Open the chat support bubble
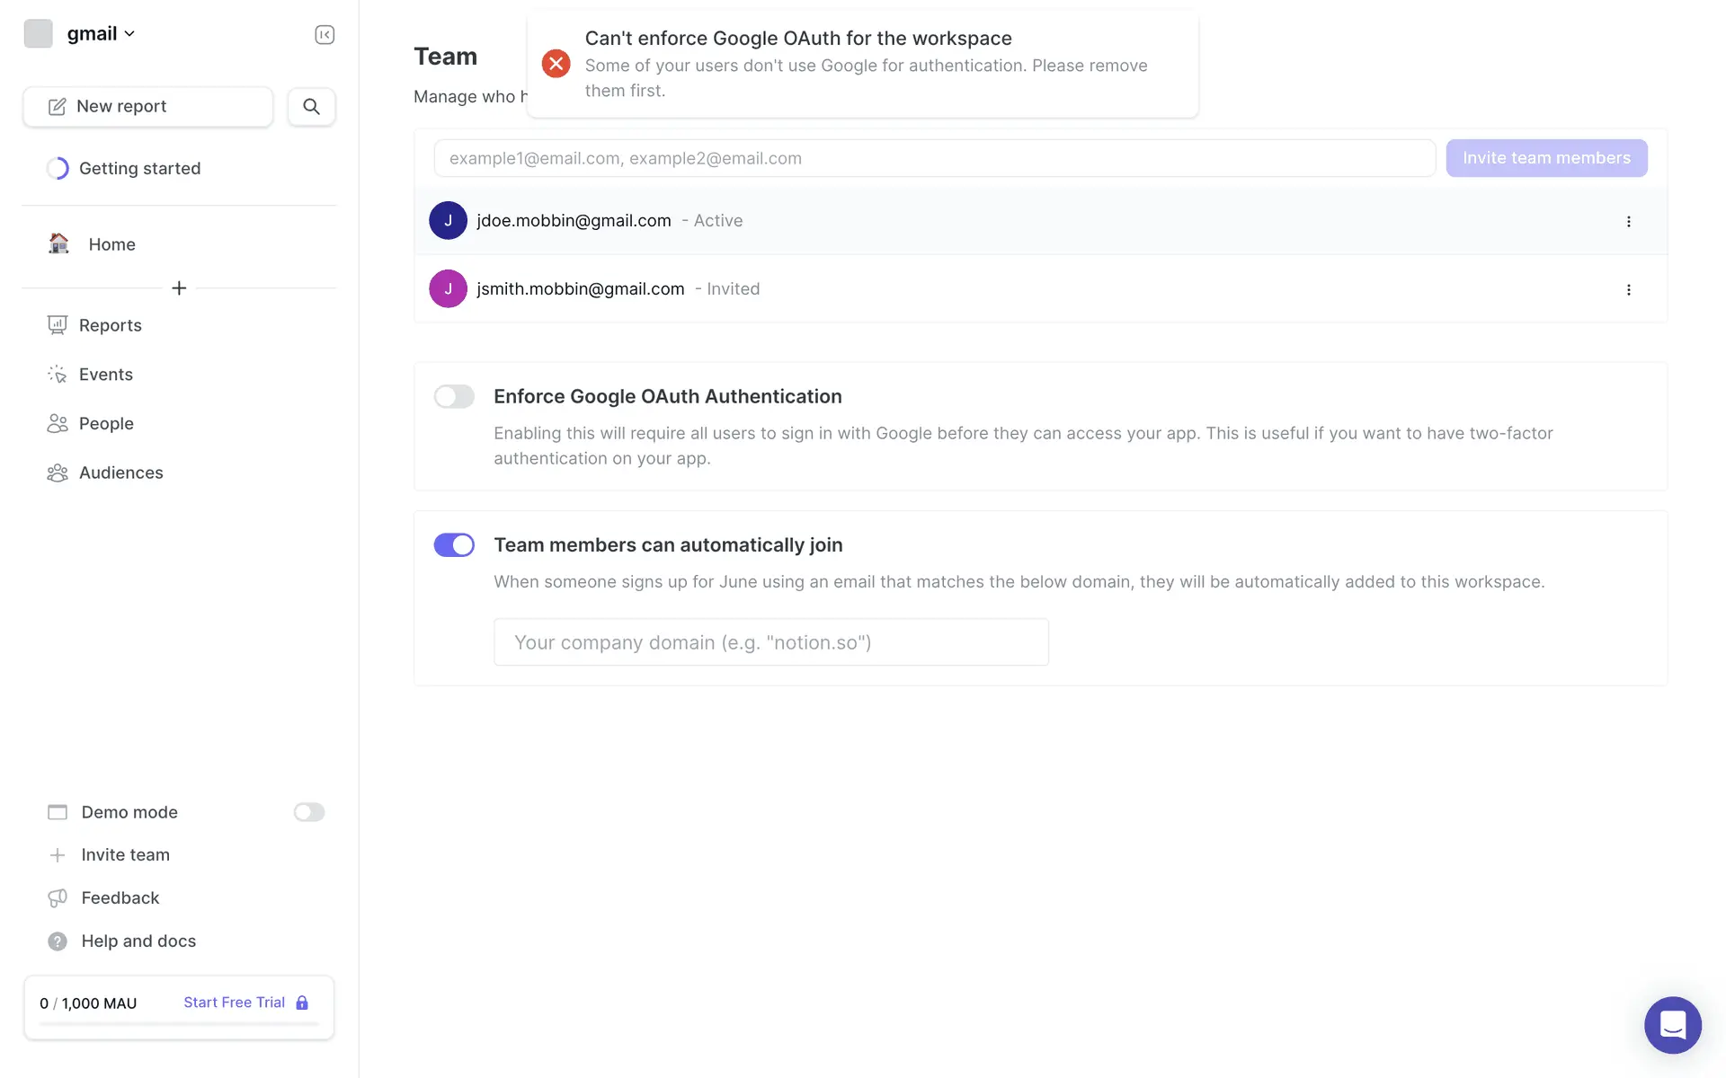The width and height of the screenshot is (1726, 1078). [1672, 1024]
